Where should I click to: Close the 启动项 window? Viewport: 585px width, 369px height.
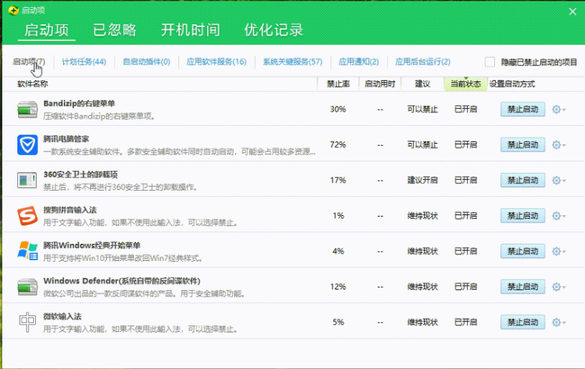[x=572, y=12]
